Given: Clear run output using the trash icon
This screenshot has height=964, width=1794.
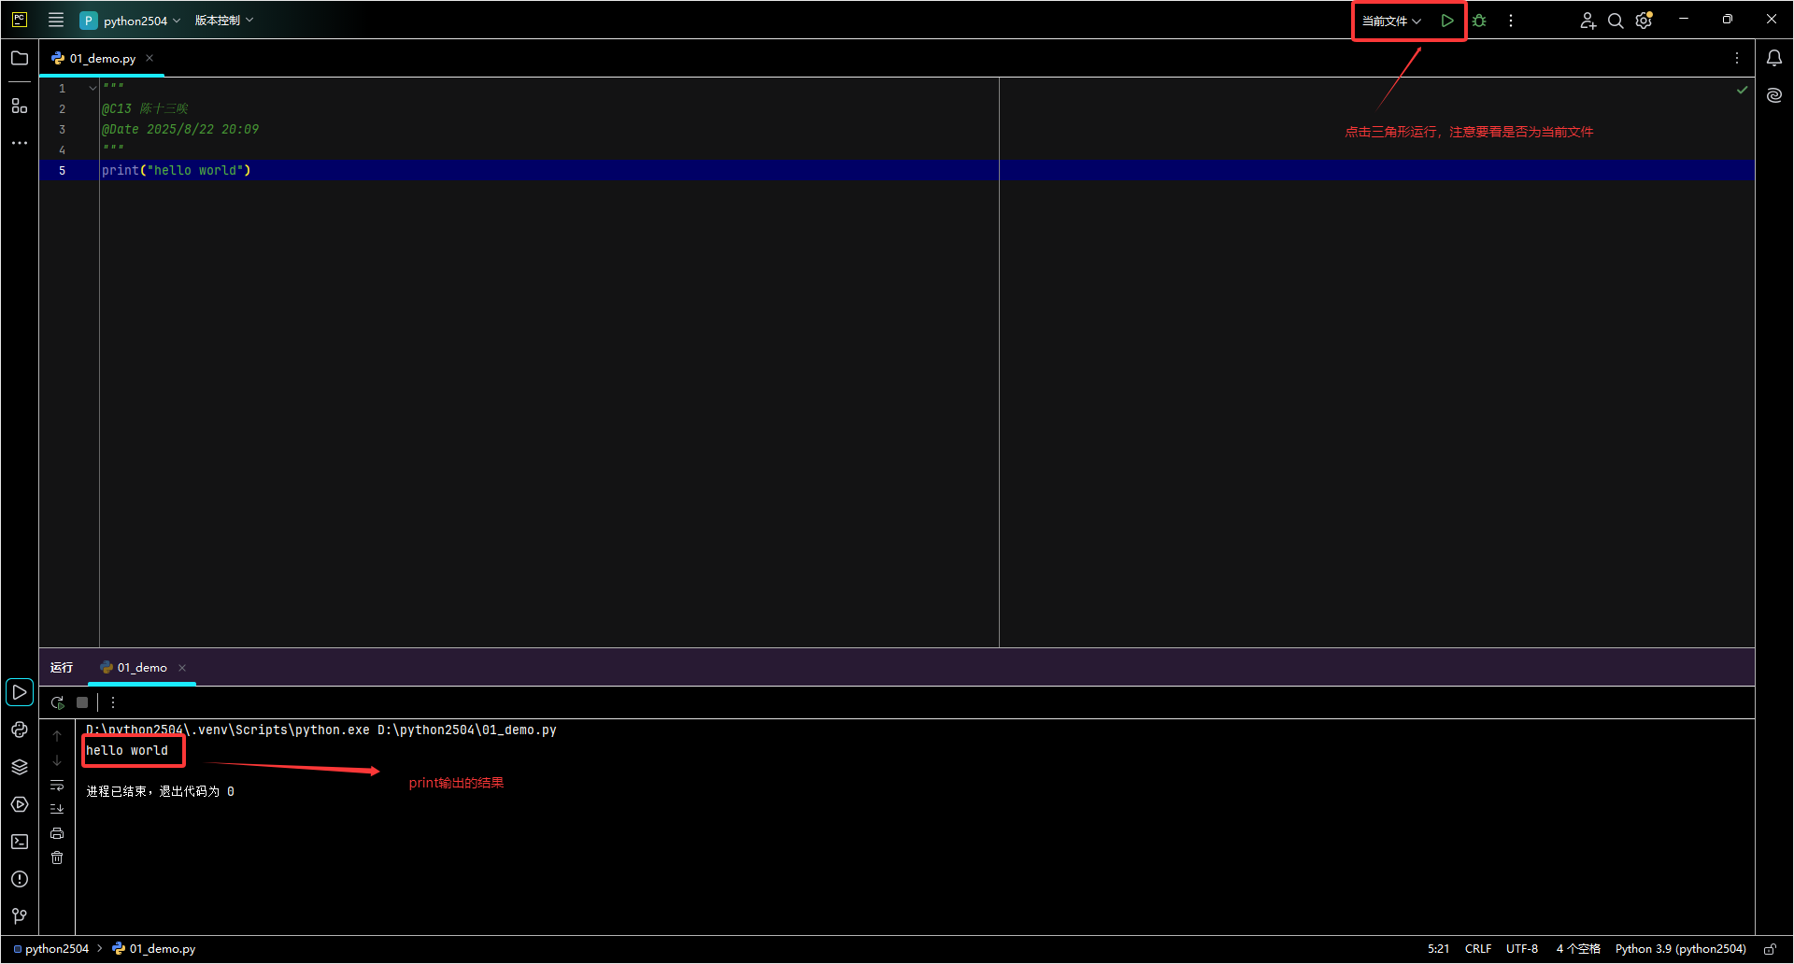Looking at the screenshot, I should (x=57, y=858).
